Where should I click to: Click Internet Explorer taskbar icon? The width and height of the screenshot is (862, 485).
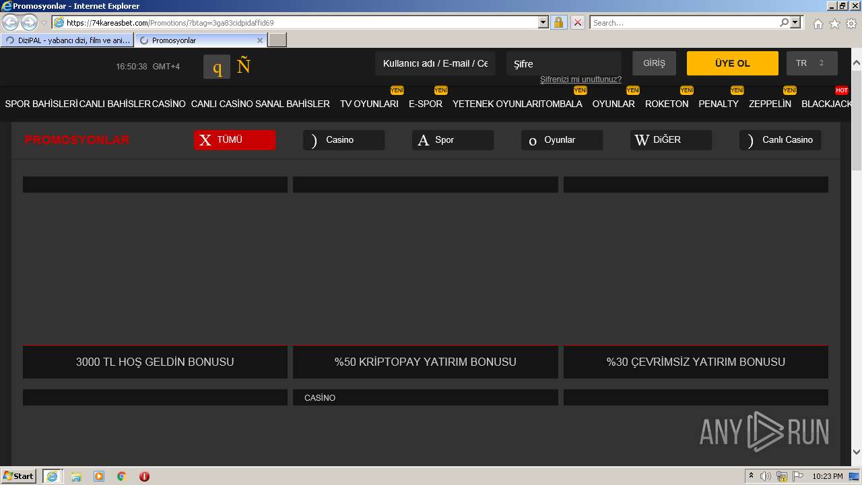52,476
